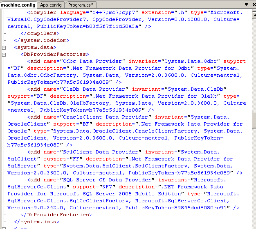This screenshot has width=256, height=229.
Task: Open the App.config tab
Action: point(51,5)
